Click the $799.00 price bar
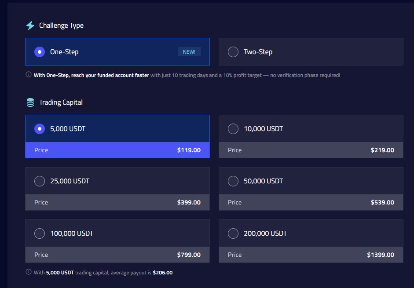Screen dimensions: 414x288 point(117,255)
